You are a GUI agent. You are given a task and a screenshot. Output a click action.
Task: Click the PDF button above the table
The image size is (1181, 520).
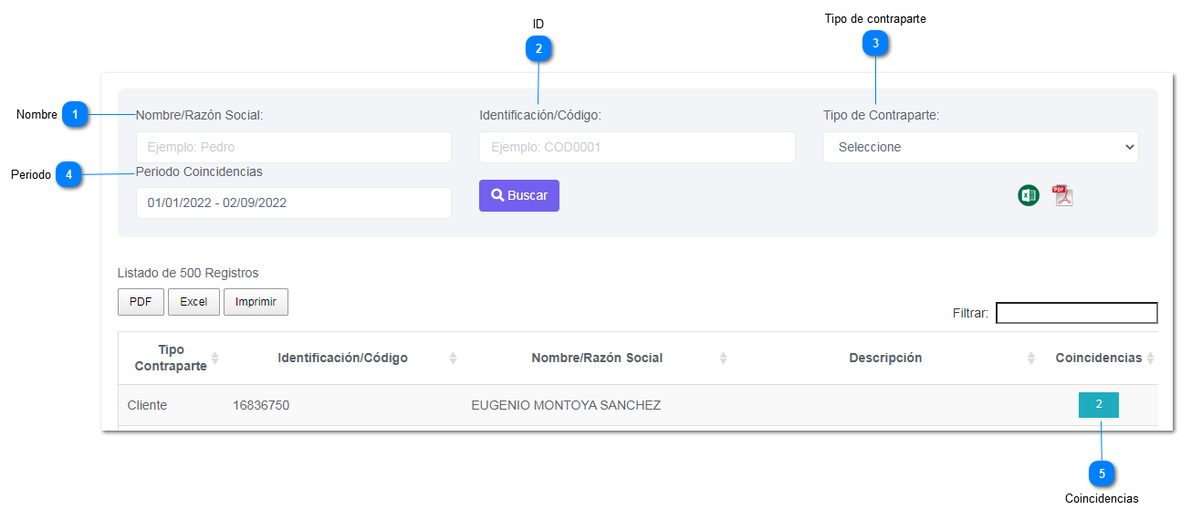click(141, 302)
